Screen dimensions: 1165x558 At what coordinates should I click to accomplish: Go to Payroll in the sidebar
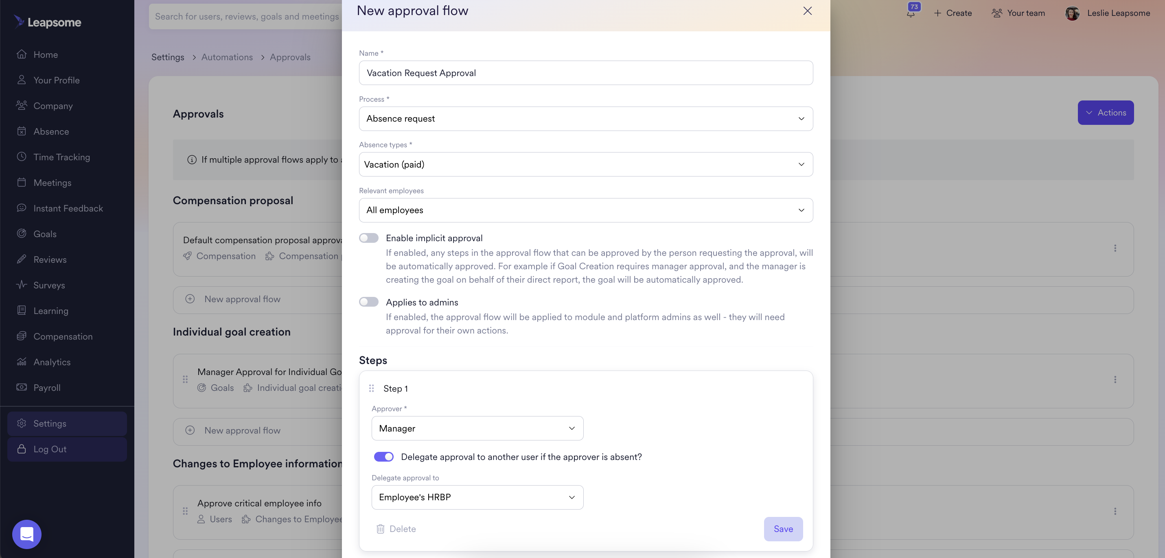pyautogui.click(x=46, y=388)
